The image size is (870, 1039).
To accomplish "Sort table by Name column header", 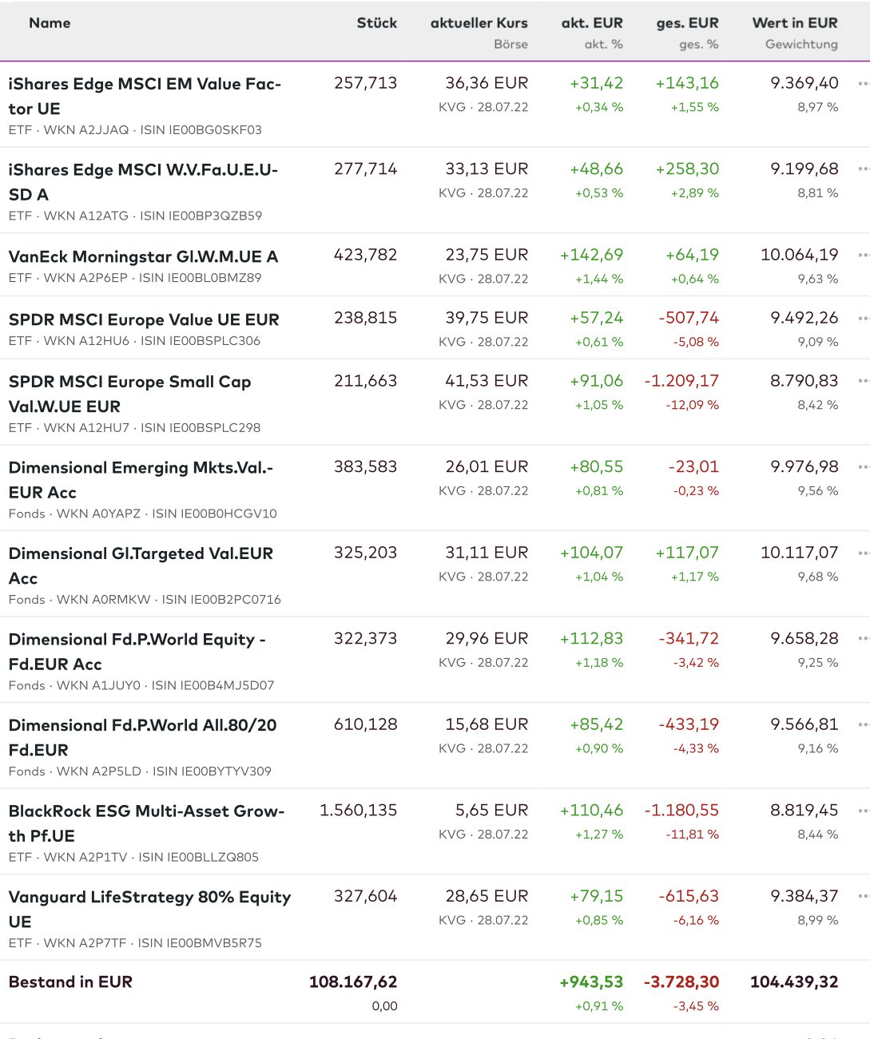I will tap(50, 23).
